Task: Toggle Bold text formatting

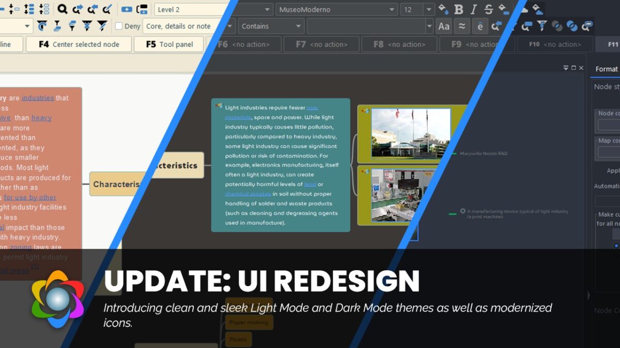Action: click(459, 9)
